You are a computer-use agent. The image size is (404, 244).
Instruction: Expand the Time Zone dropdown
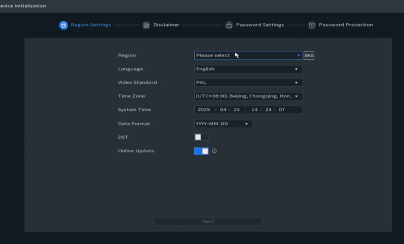248,96
